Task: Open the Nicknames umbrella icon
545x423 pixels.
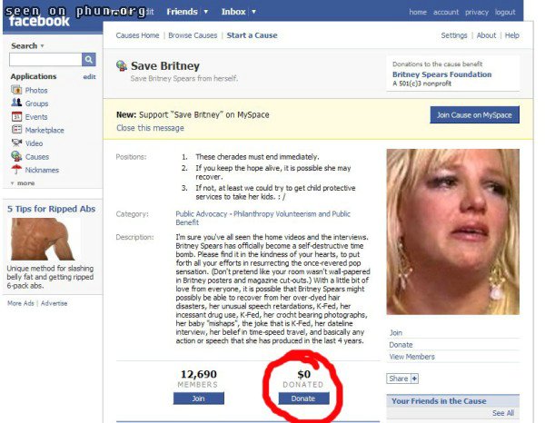Action: tap(16, 170)
